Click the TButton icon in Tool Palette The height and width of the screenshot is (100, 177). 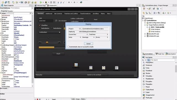[144, 73]
